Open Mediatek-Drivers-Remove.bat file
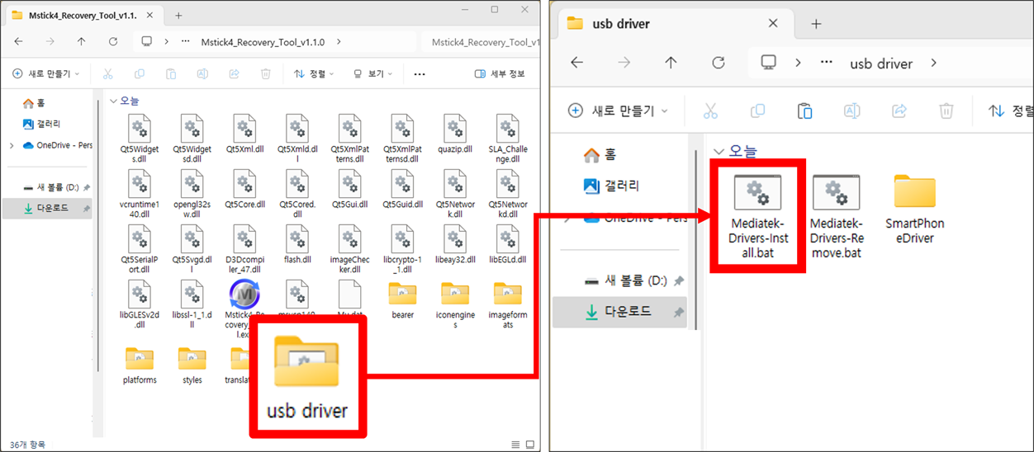The image size is (1034, 452). click(836, 213)
